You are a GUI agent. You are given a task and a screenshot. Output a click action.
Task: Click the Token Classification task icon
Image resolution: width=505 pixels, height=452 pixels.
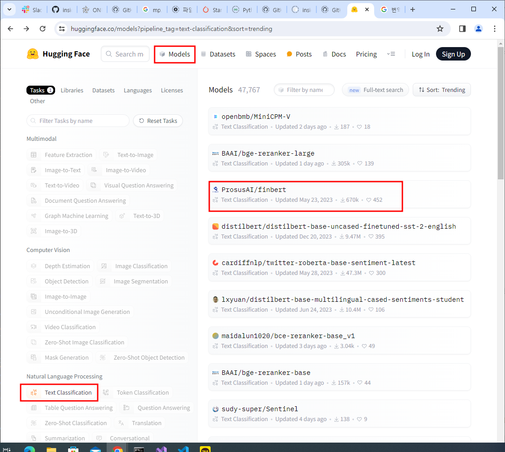coord(106,392)
